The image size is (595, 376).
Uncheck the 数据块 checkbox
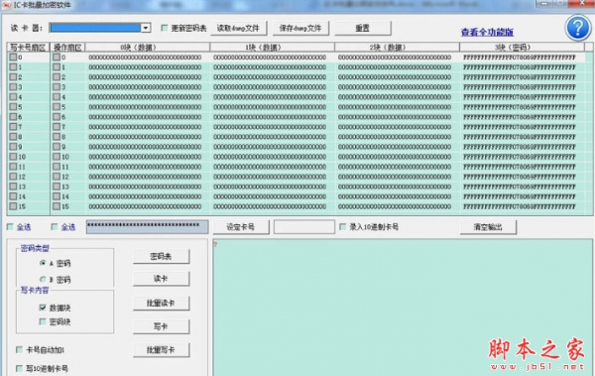pos(43,308)
